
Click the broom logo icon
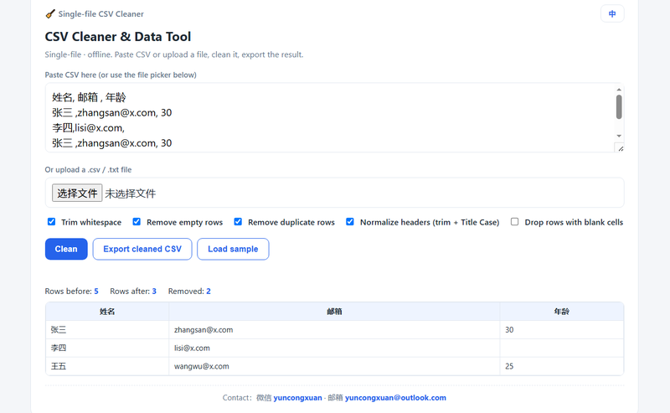[x=50, y=13]
